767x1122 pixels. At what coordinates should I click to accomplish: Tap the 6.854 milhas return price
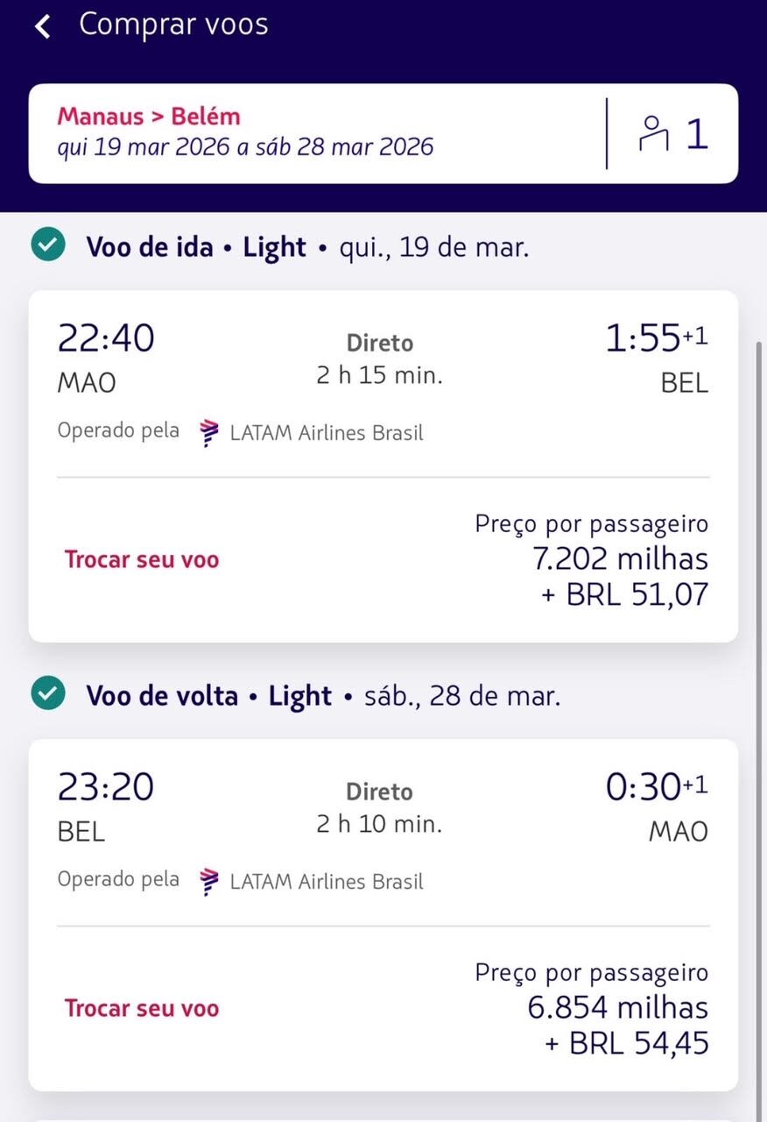(x=617, y=1007)
